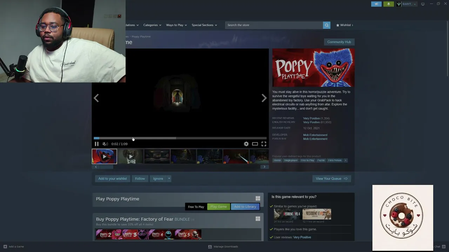449x252 pixels.
Task: Open the Poppy Playtime Chapter 4 bundle item
Action: tap(162, 234)
